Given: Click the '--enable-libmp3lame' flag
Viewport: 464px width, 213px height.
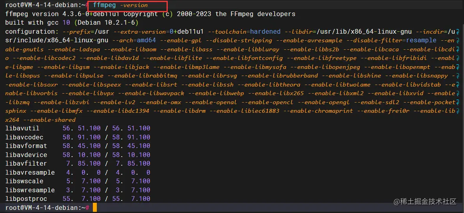Looking at the screenshot, I should (x=186, y=67).
